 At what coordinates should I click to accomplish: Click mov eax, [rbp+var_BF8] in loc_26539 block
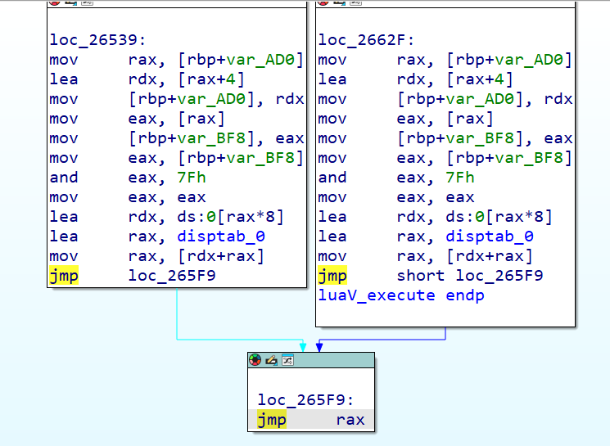click(176, 158)
